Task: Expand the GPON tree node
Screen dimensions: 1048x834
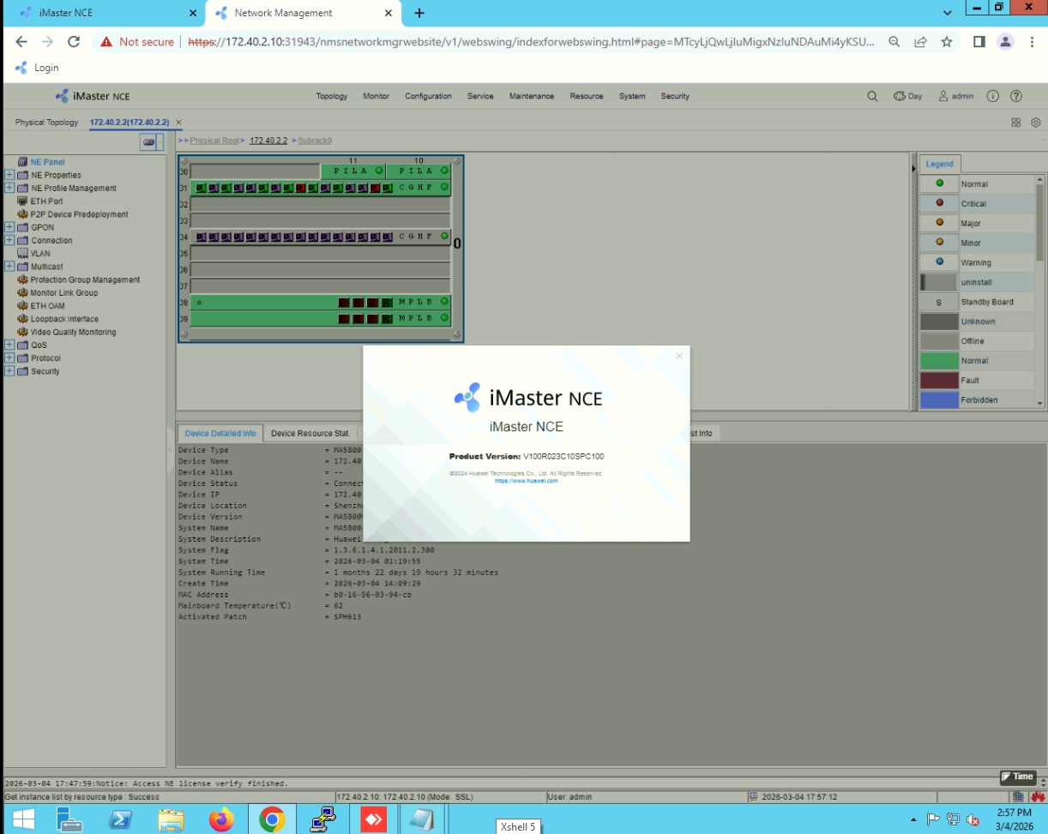Action: click(9, 227)
